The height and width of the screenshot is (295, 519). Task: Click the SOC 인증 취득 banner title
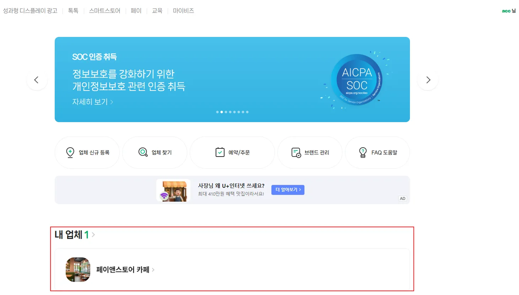pos(94,57)
